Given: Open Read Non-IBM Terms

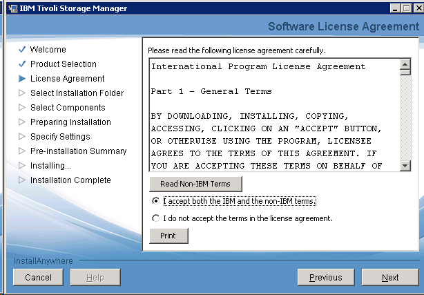Looking at the screenshot, I should 195,184.
